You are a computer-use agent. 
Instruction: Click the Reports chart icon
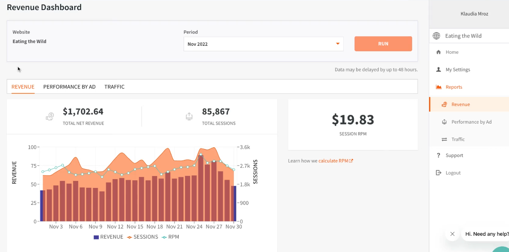(x=439, y=87)
